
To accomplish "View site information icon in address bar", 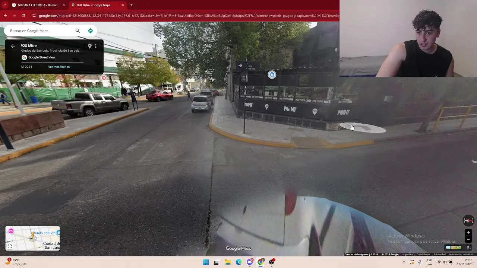I will (x=34, y=16).
